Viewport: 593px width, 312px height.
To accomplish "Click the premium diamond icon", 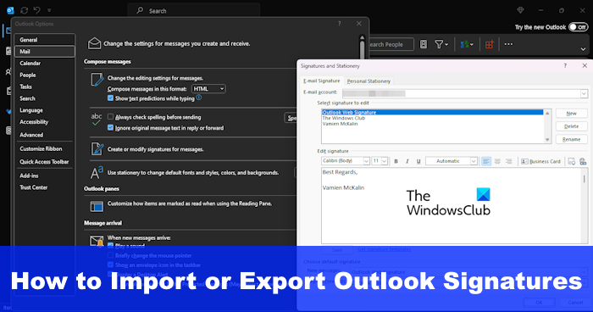I will 520,10.
